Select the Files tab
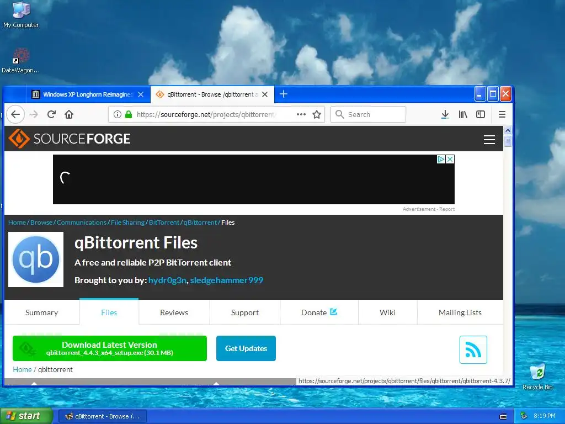Screen dimensions: 565x424 pyautogui.click(x=109, y=312)
